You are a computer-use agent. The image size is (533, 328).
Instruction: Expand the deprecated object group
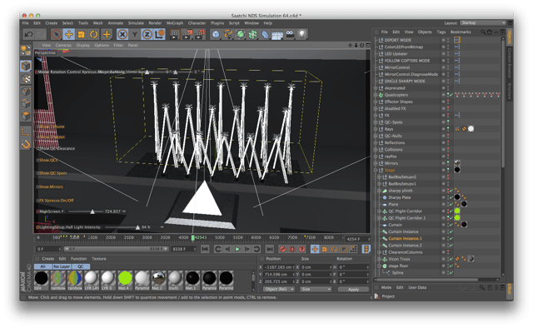tap(376, 88)
